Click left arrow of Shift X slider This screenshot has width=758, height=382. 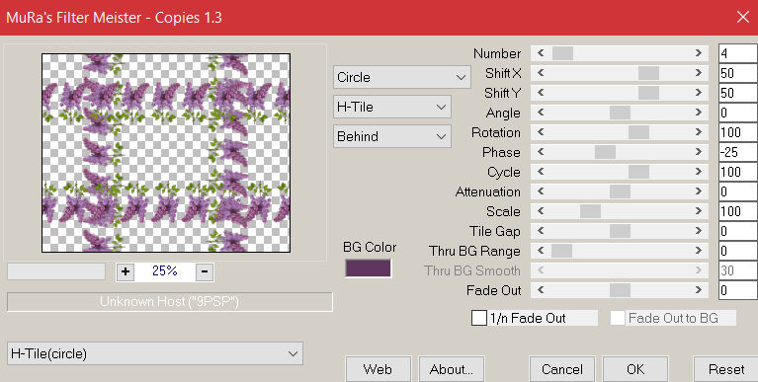coord(541,73)
